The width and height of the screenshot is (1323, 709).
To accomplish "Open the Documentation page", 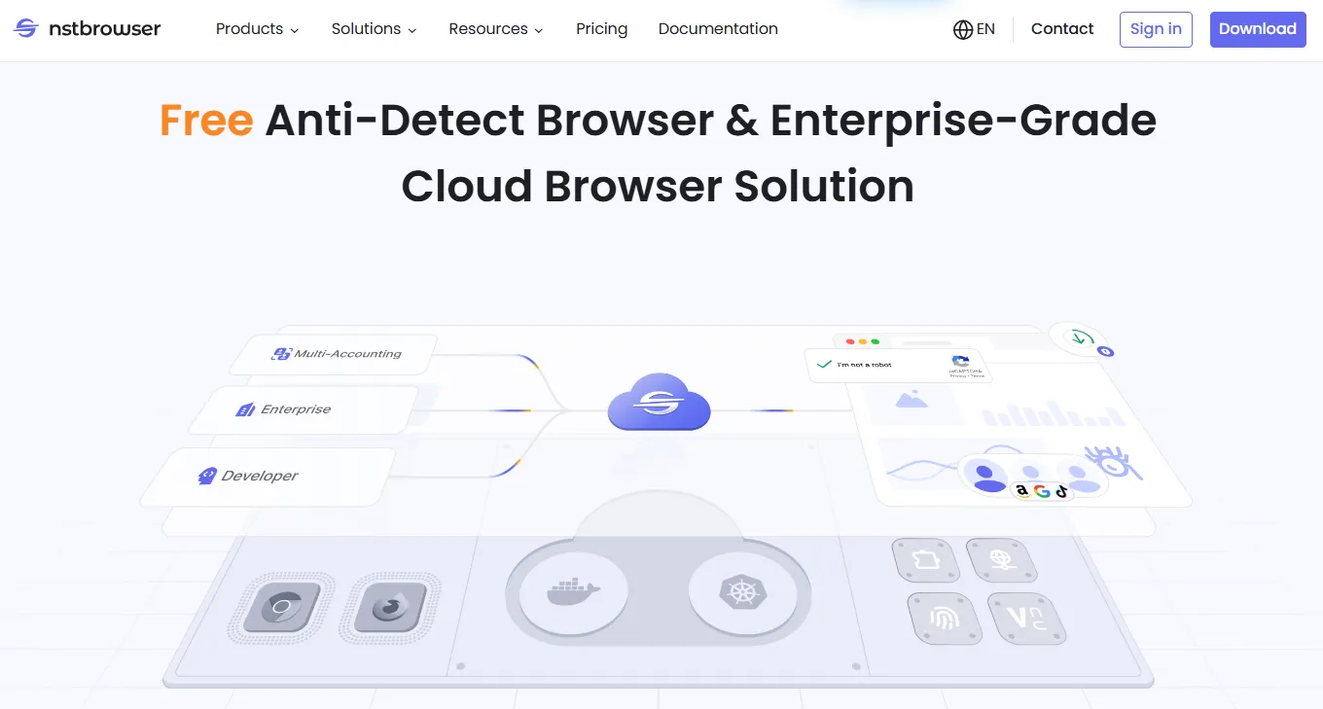I will click(x=718, y=29).
